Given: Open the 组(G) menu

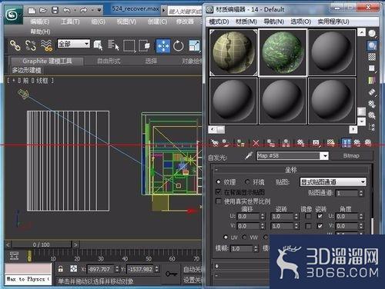Looking at the screenshot, I should tap(99, 22).
